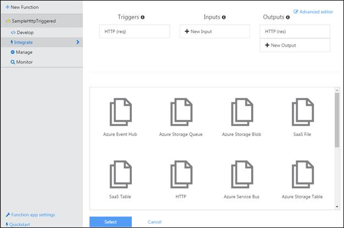Click the Triggers info icon
The image size is (344, 228).
click(143, 18)
